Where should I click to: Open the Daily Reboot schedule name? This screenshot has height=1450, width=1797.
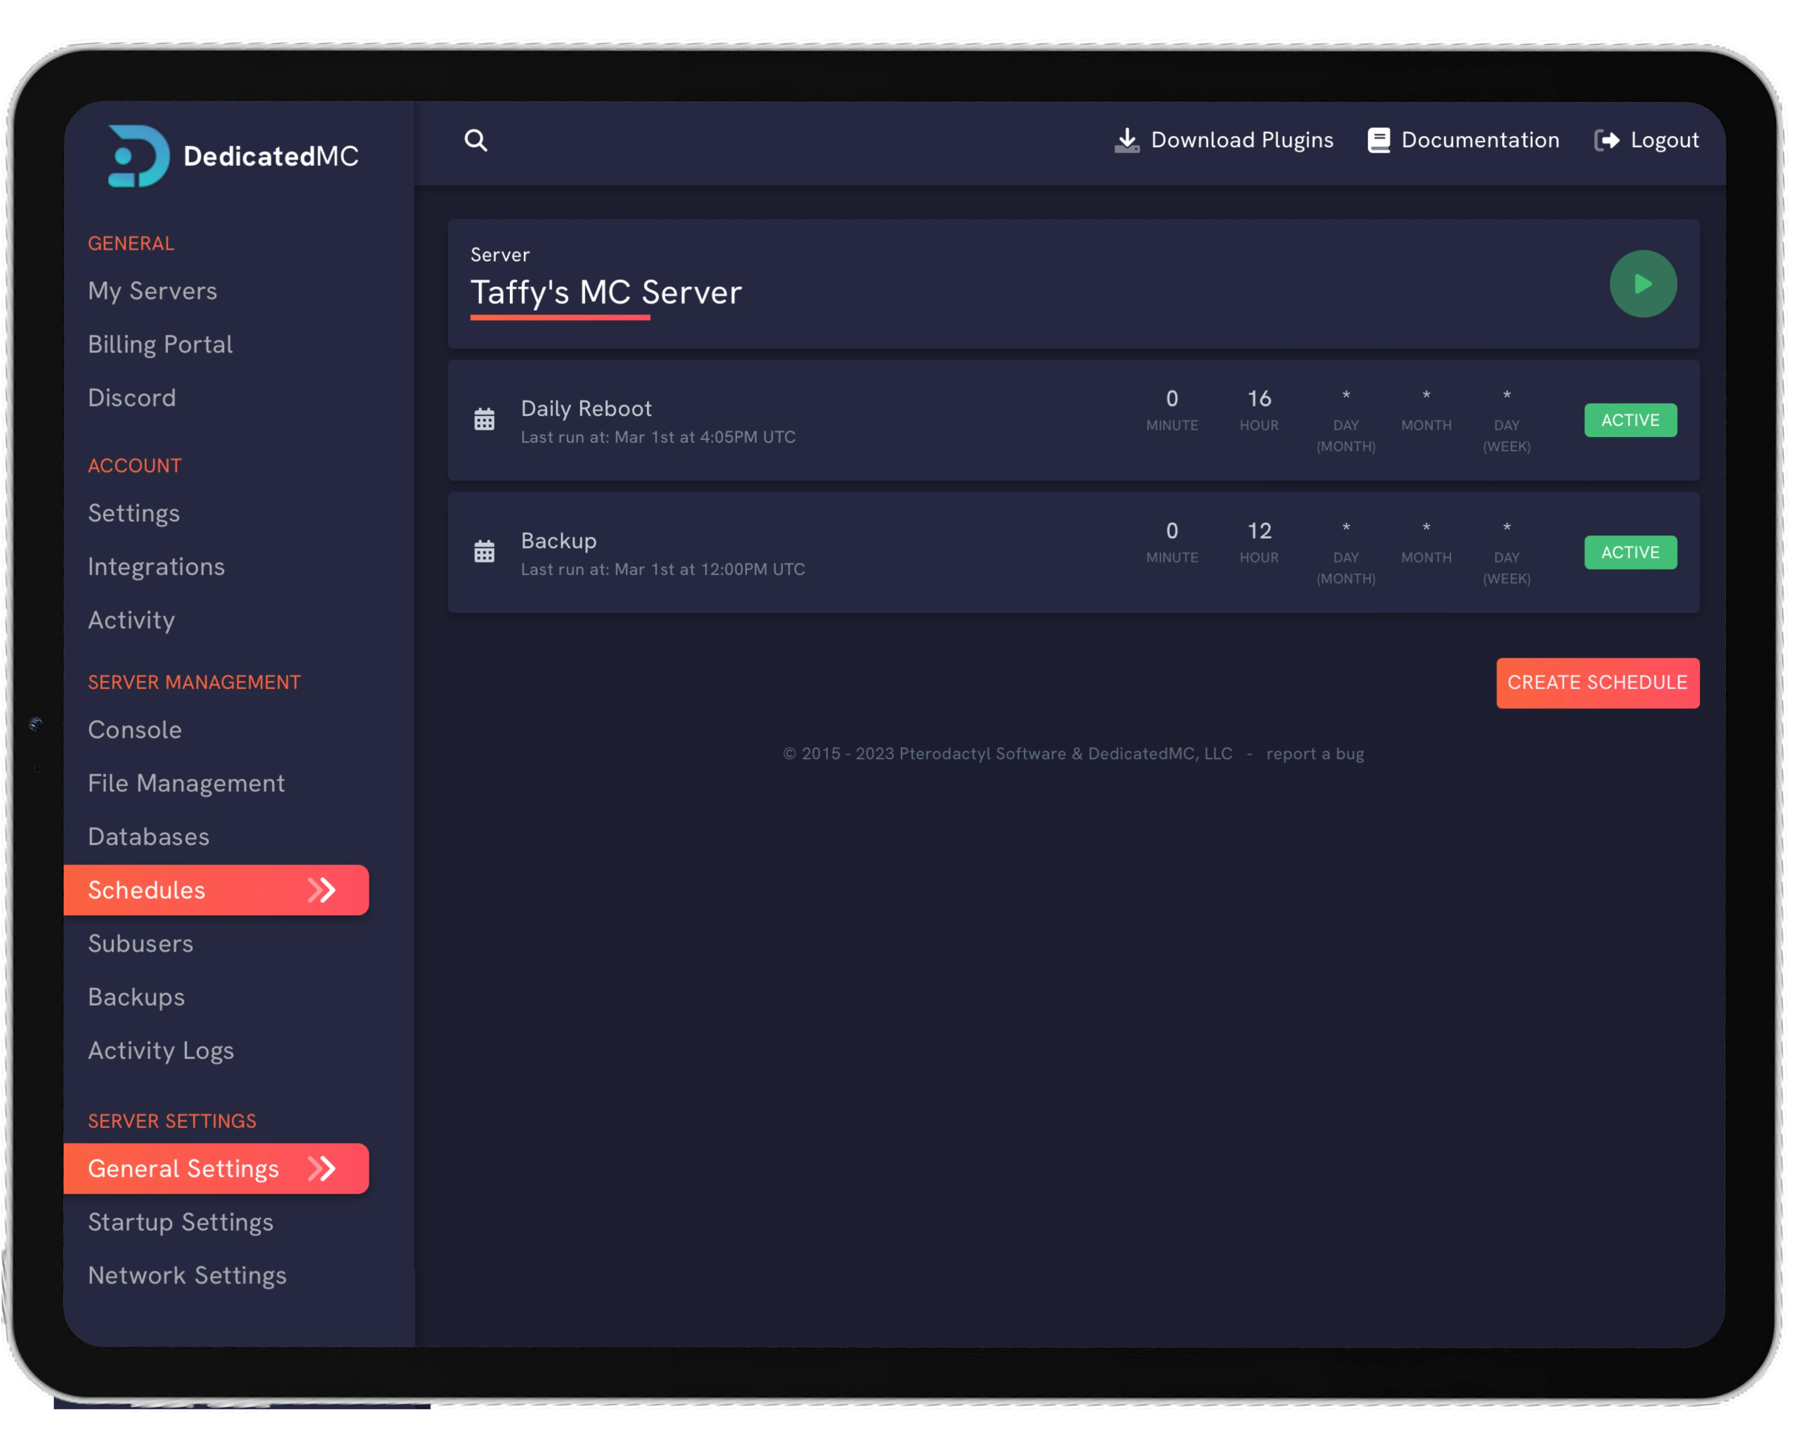pyautogui.click(x=586, y=409)
